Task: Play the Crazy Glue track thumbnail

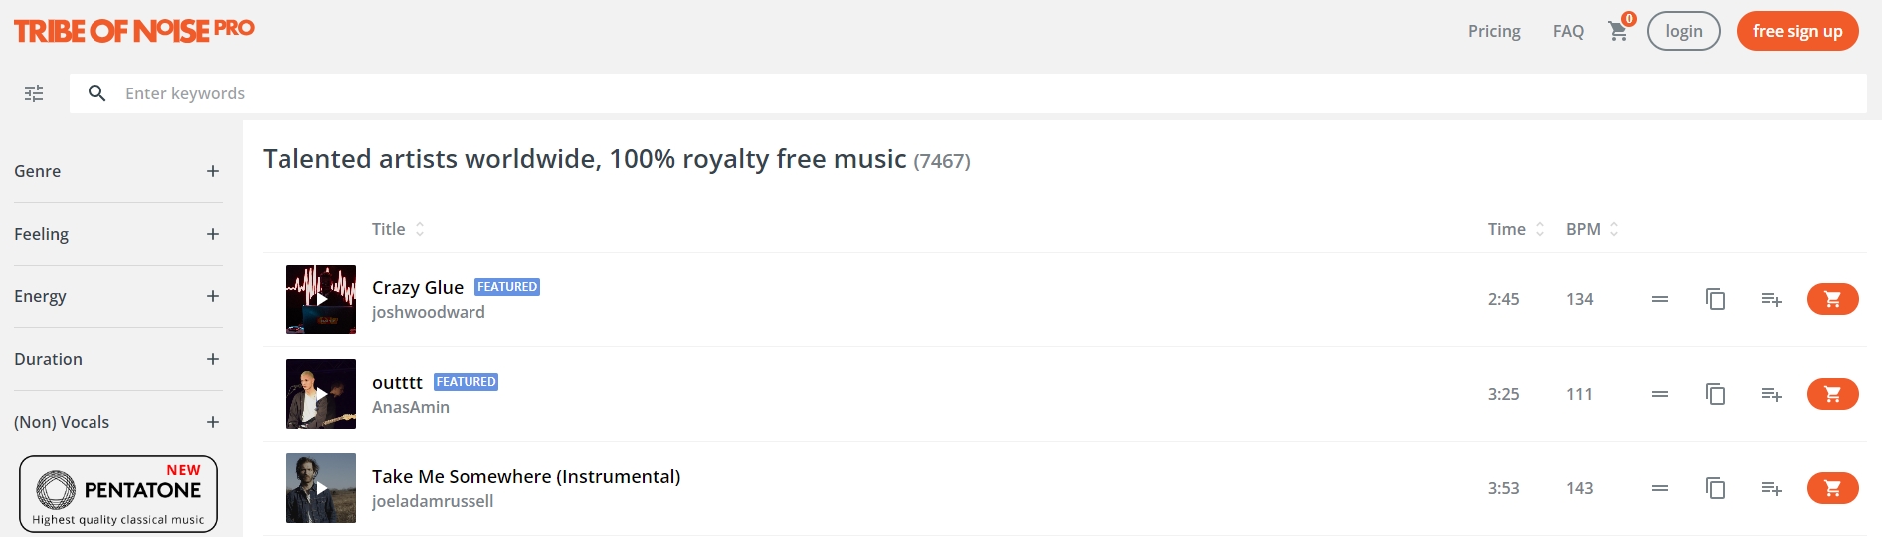Action: click(x=321, y=299)
